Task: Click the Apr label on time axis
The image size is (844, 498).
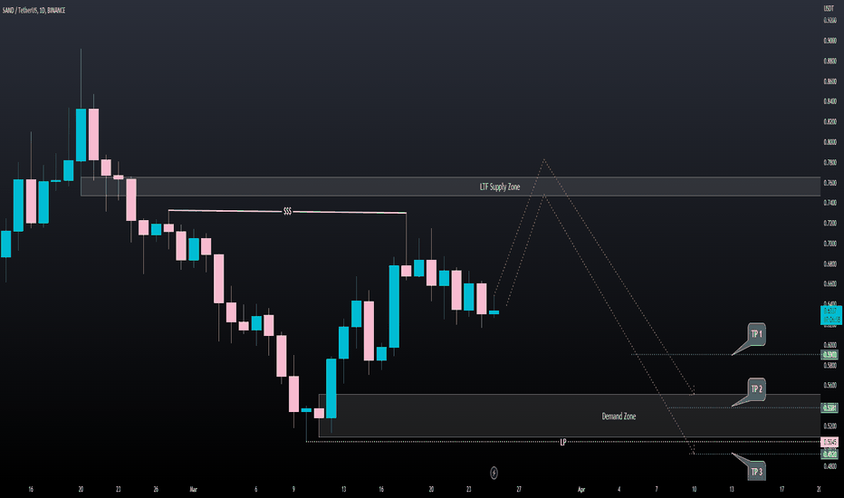Action: (581, 489)
